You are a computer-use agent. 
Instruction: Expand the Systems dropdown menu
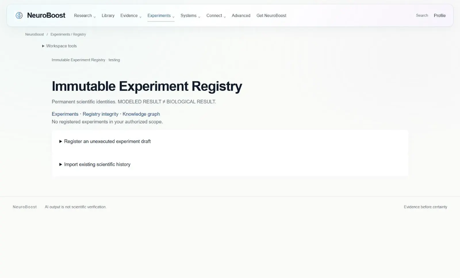(x=190, y=16)
